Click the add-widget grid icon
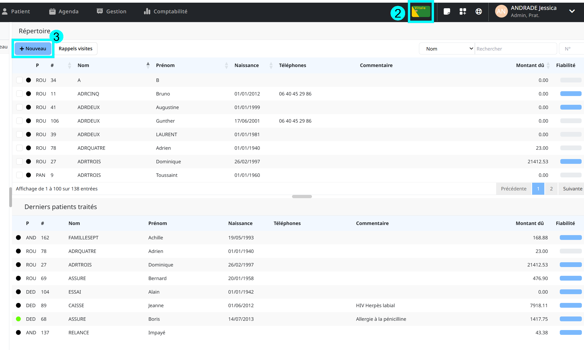 coord(463,11)
